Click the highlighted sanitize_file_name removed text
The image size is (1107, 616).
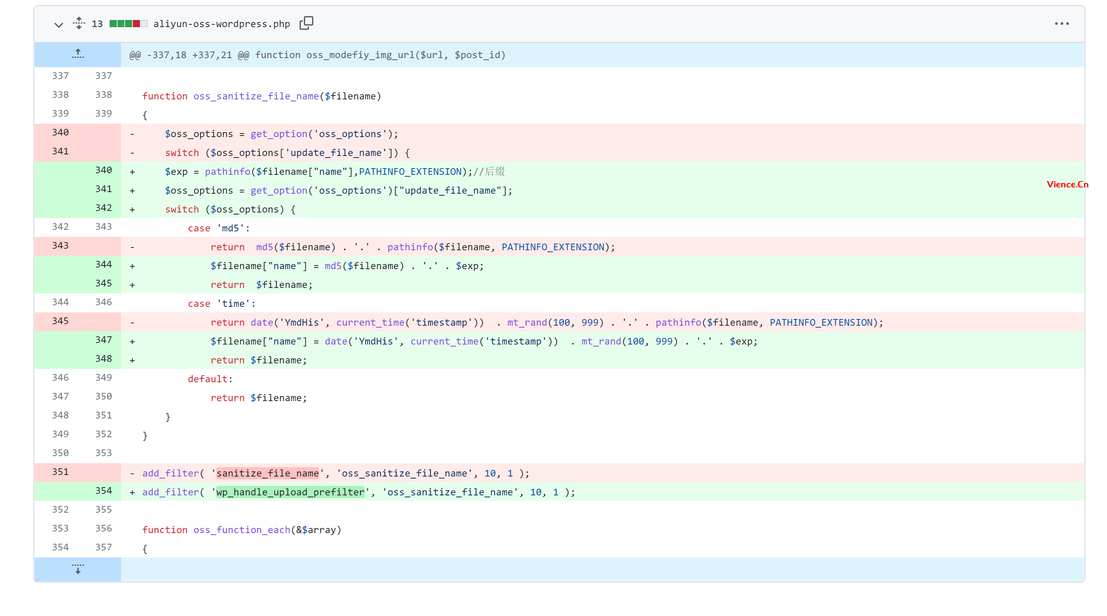[x=267, y=473]
